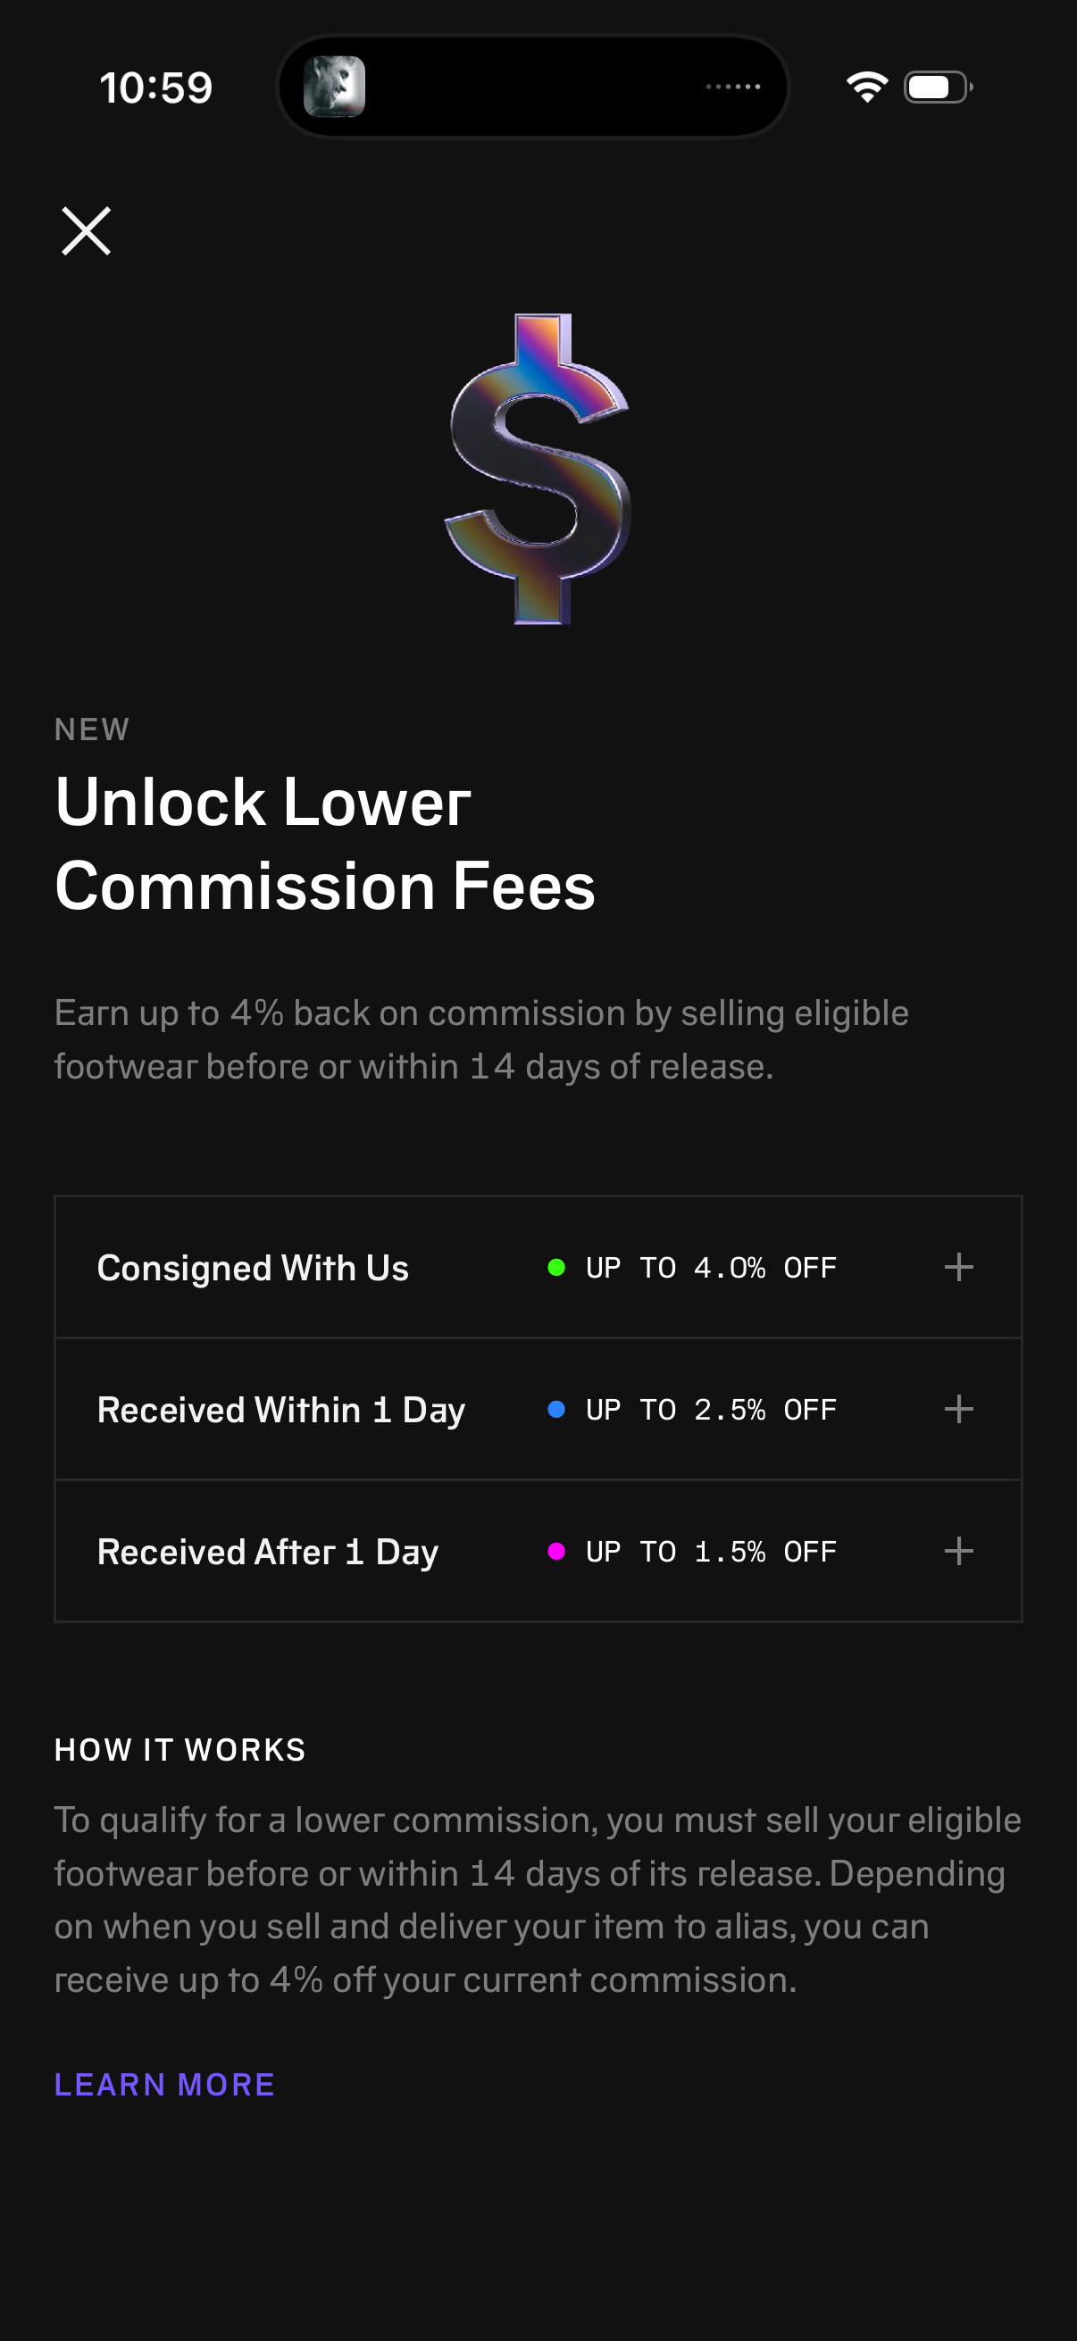Open the Learn More link
This screenshot has height=2341, width=1077.
164,2084
